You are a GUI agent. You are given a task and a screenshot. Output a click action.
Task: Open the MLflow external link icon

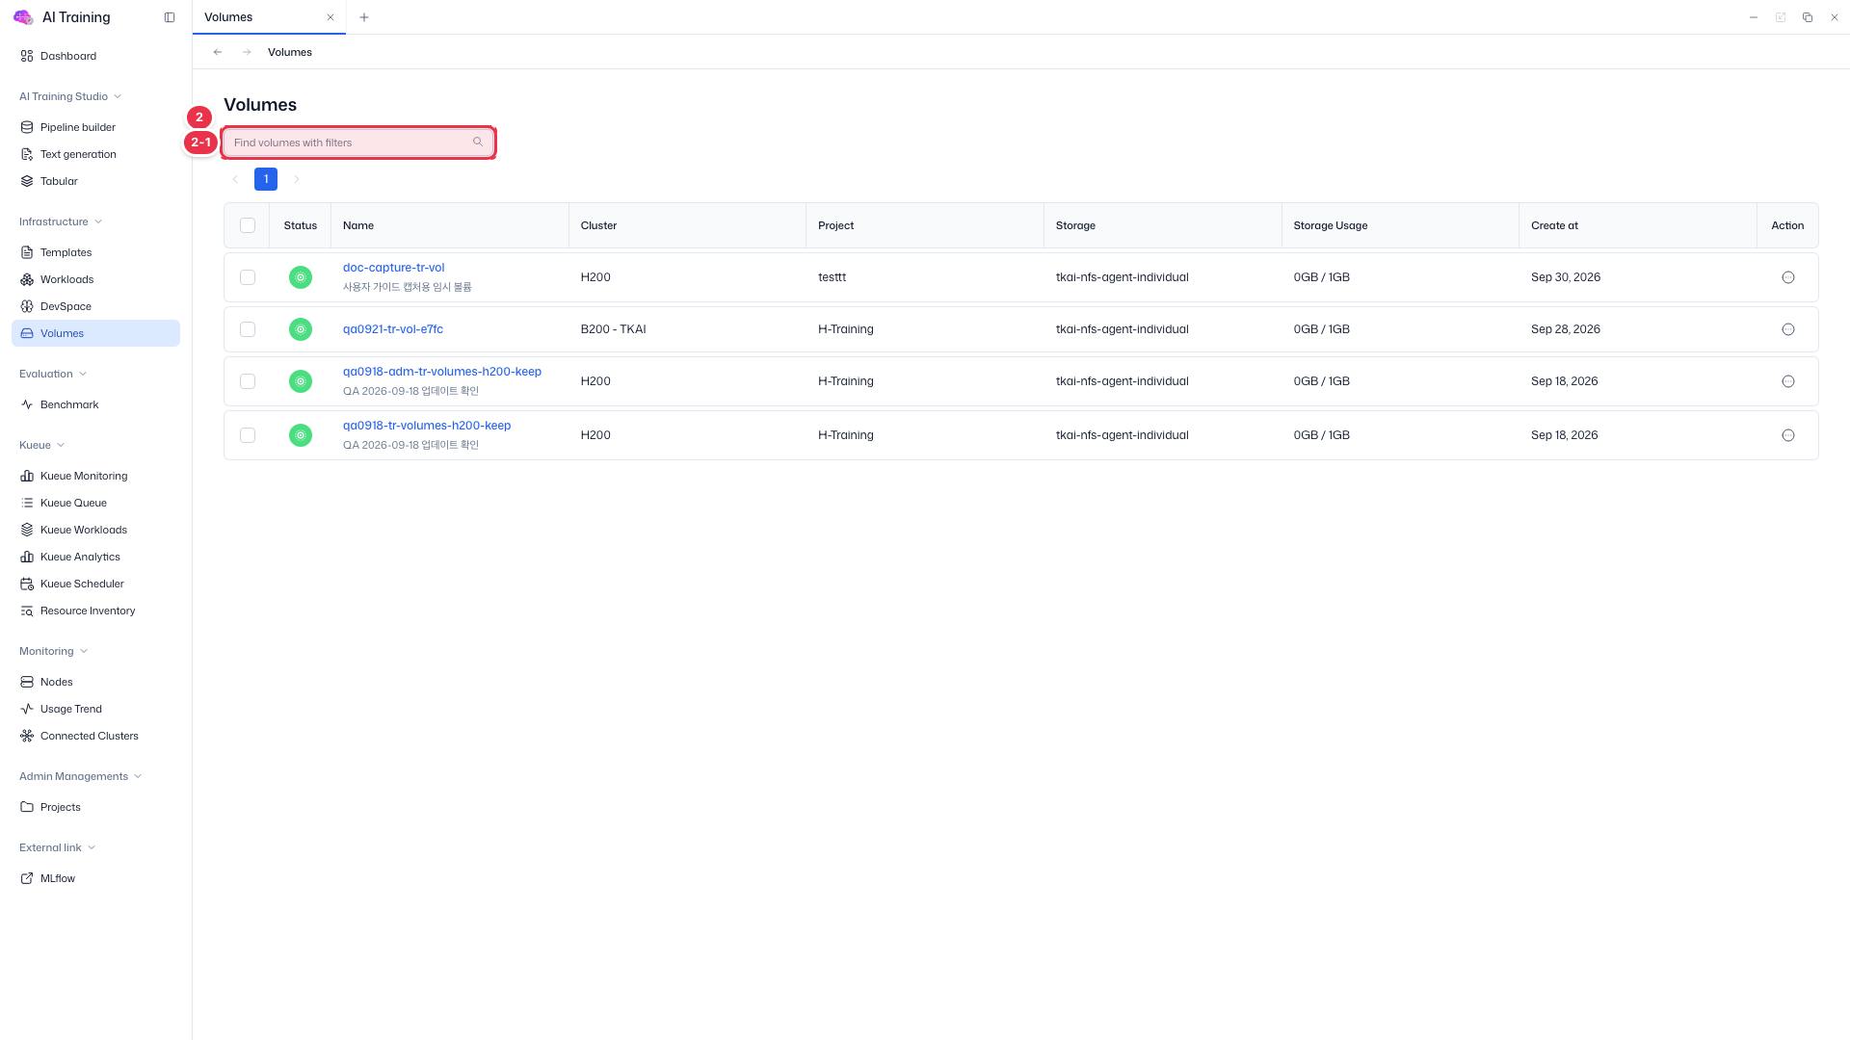(x=27, y=878)
